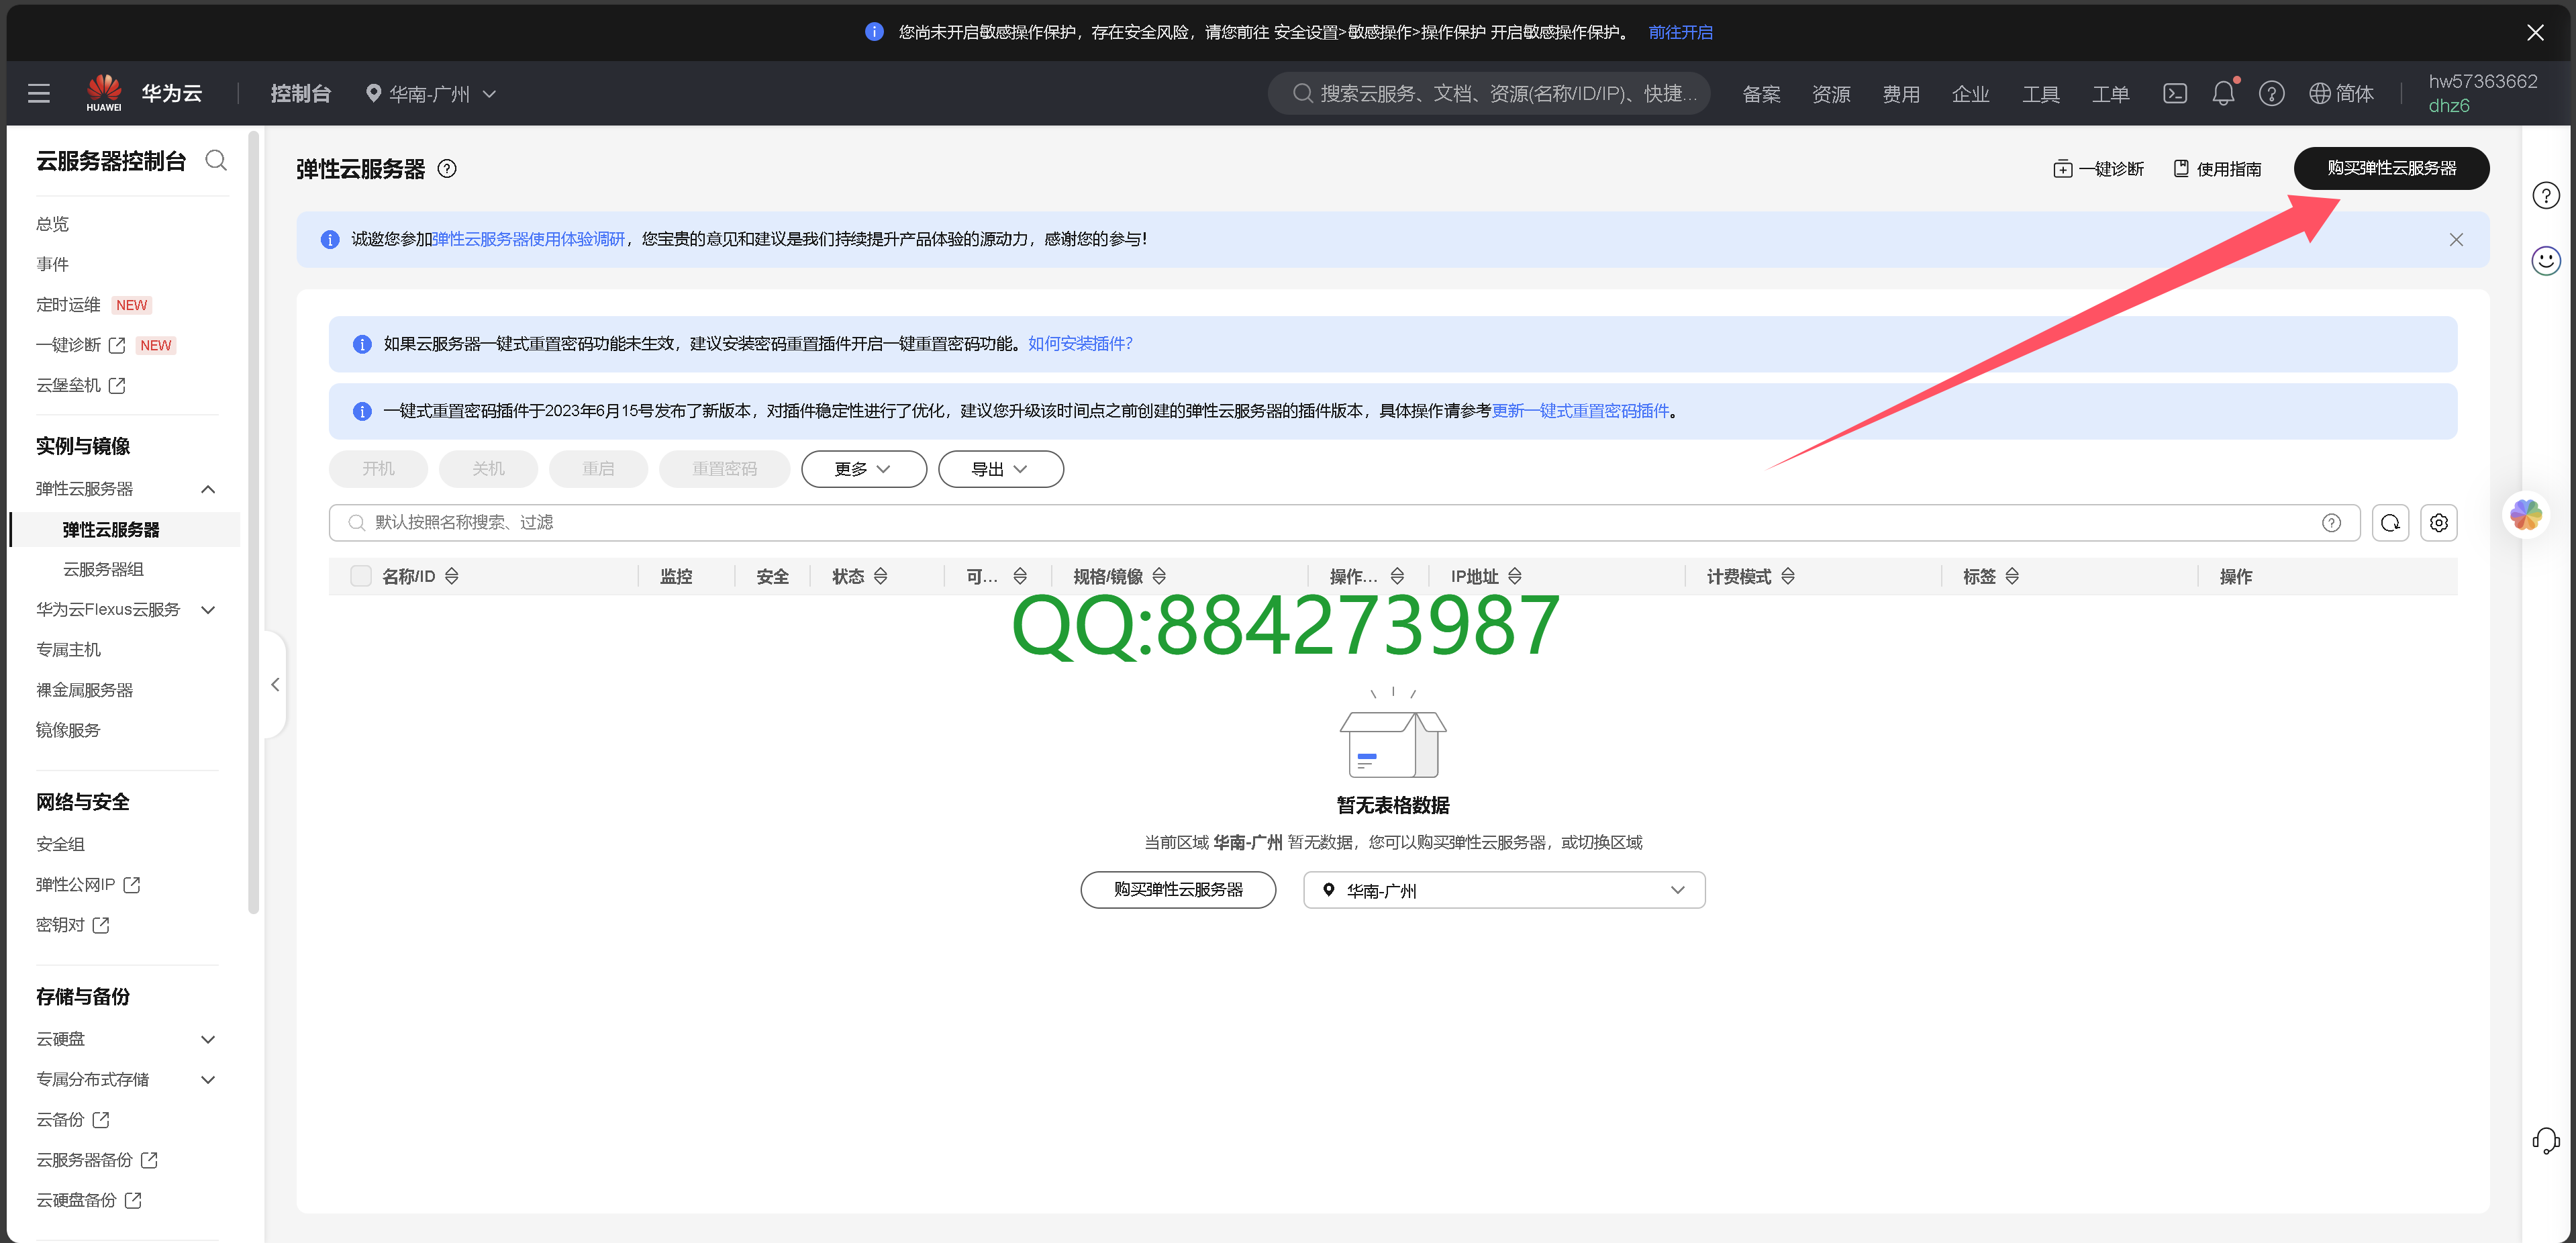This screenshot has width=2576, height=1243.
Task: Sort by 计费模式 column
Action: (1788, 577)
